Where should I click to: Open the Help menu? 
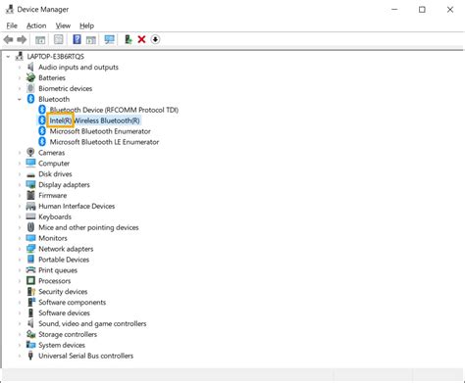click(x=86, y=25)
